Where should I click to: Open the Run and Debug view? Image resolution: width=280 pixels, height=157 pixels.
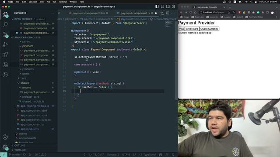click(x=5, y=44)
